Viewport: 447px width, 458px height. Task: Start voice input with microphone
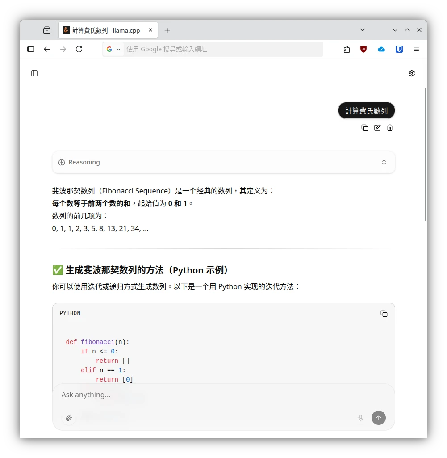[361, 418]
